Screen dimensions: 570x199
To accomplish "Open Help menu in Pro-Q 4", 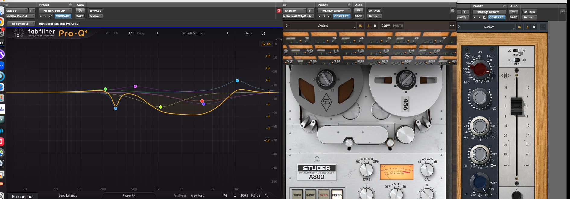I will coord(248,33).
